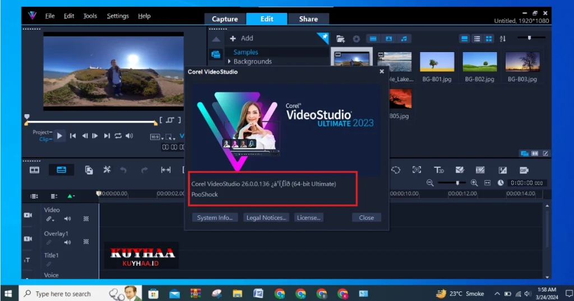574x301 pixels.
Task: Toggle ripple editing link on Title1 track
Action: 49,264
